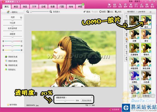
Task: Click the 调整透明度 opacity slider
Action: pos(65,101)
